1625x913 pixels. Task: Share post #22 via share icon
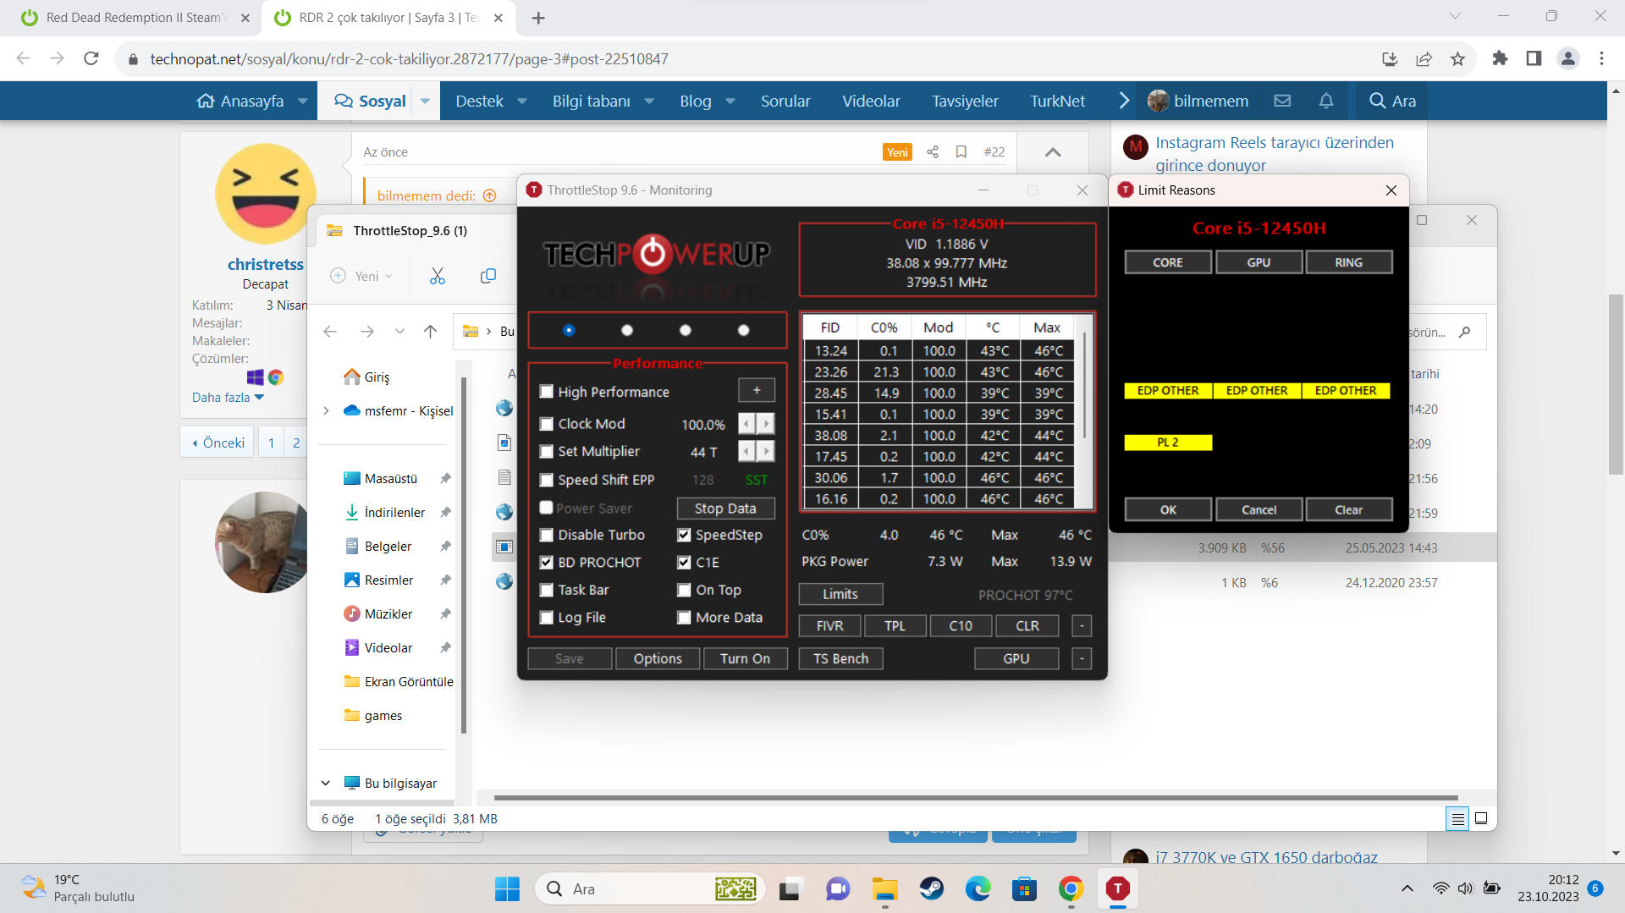click(933, 151)
